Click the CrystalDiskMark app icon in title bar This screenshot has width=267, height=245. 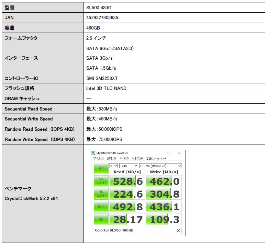coord(93,153)
